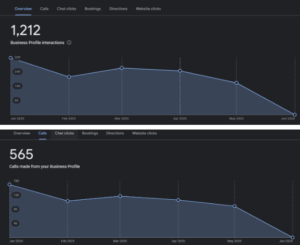
Task: Click the 565 calls total
Action: point(21,154)
